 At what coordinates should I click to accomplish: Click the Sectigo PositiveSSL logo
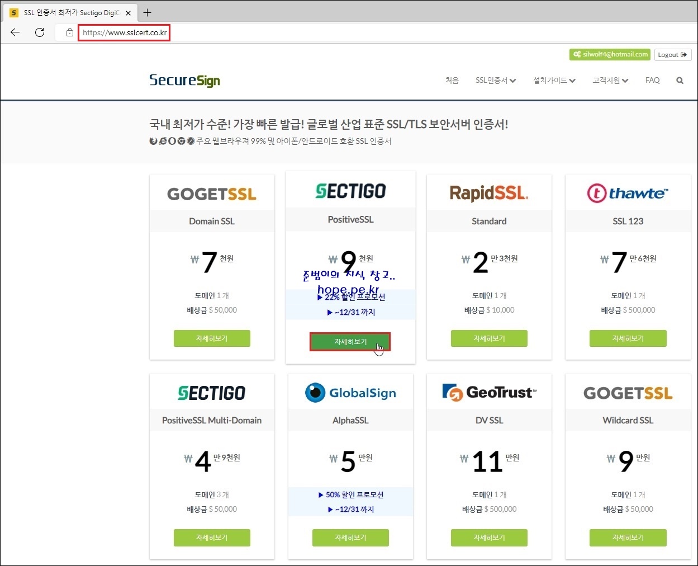coord(350,191)
